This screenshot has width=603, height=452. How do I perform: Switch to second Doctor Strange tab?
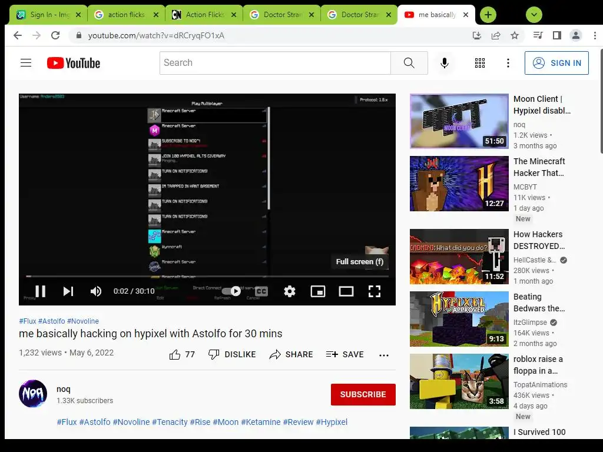tap(359, 15)
